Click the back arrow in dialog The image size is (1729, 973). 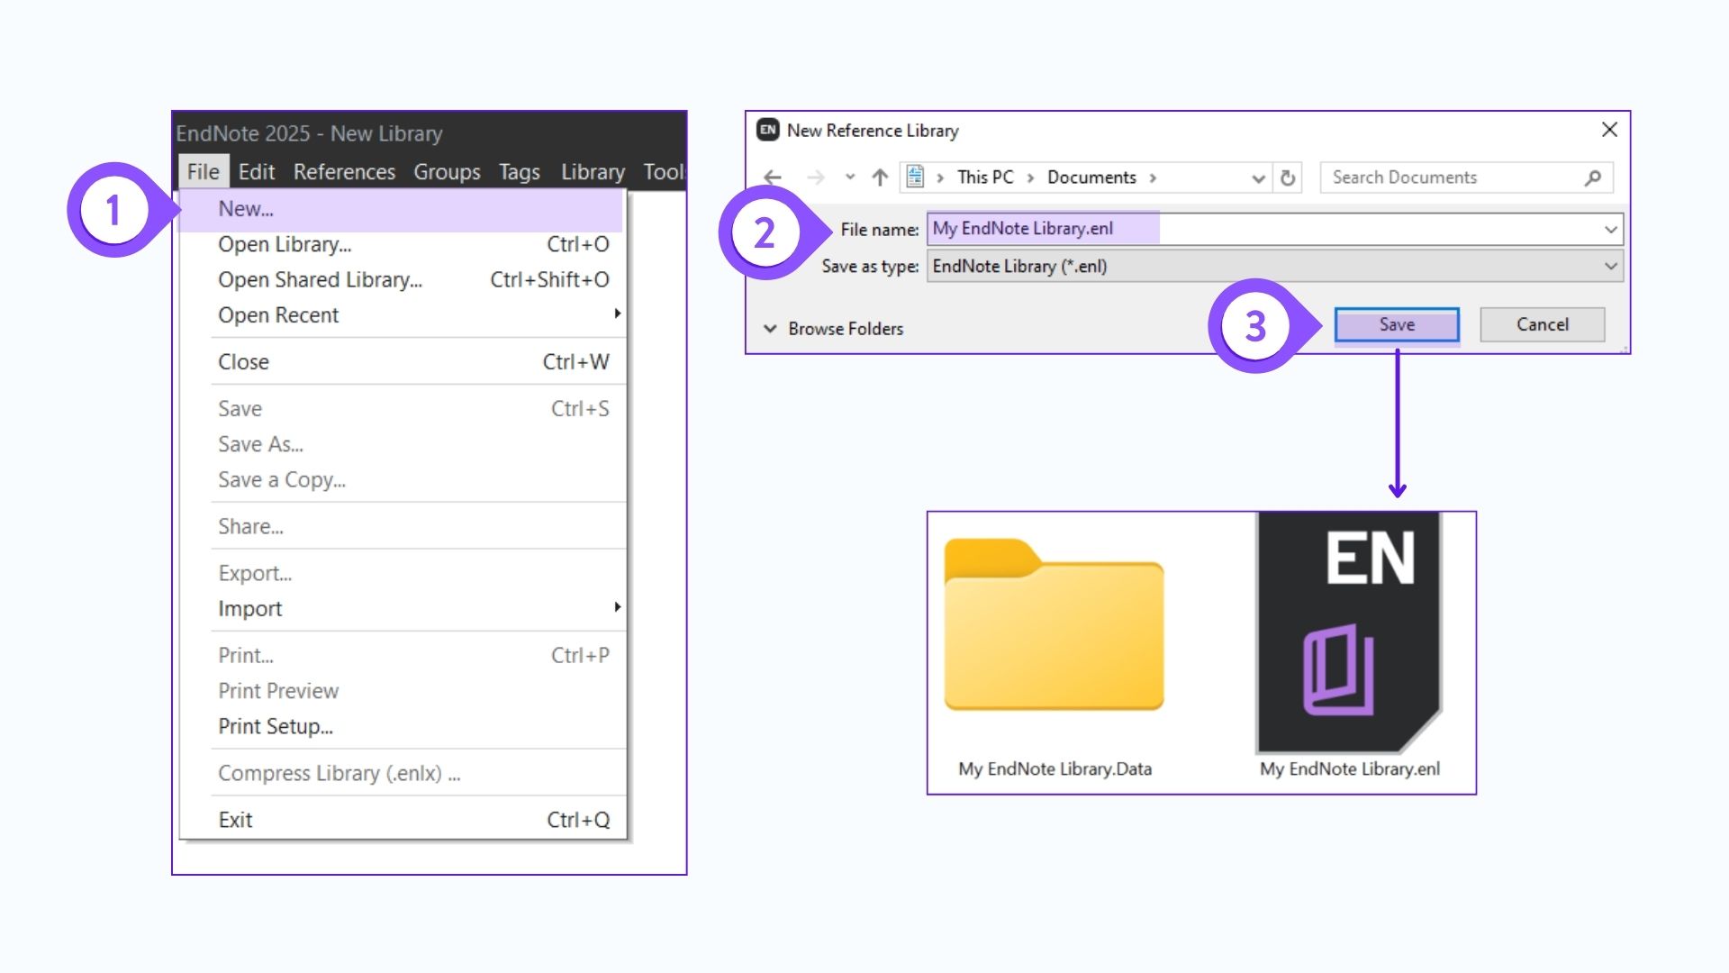(x=772, y=177)
